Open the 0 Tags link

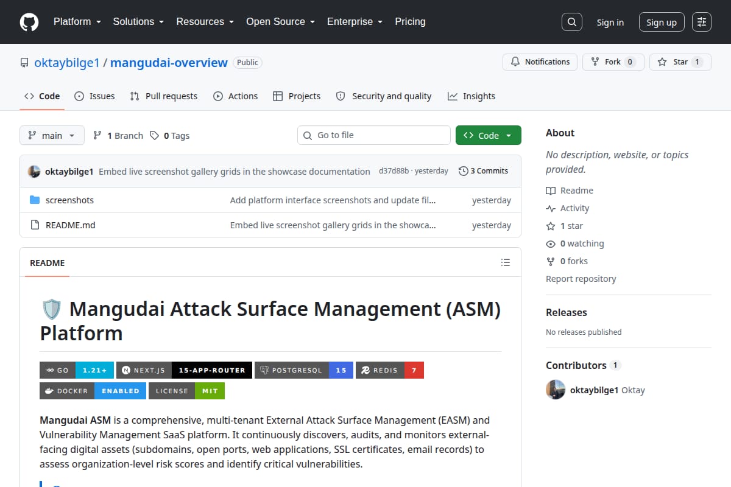[x=170, y=136]
